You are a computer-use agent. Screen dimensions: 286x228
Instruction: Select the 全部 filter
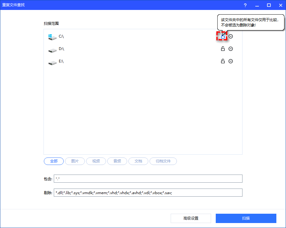click(x=53, y=161)
